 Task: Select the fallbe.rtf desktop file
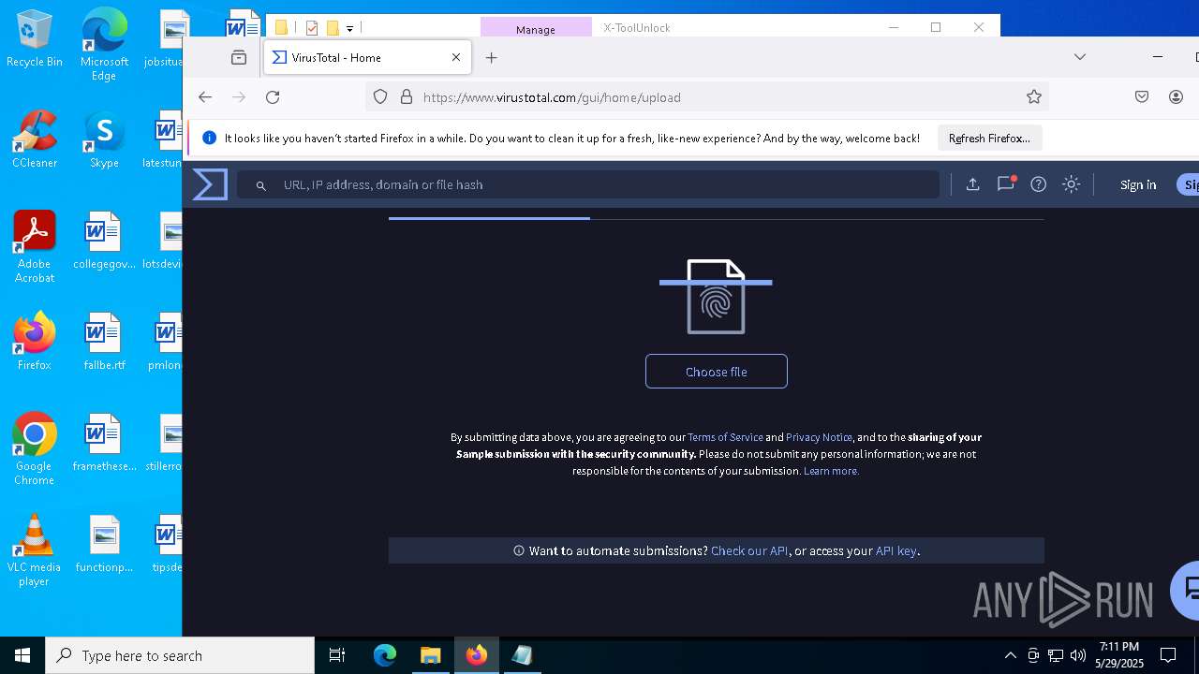tap(104, 342)
